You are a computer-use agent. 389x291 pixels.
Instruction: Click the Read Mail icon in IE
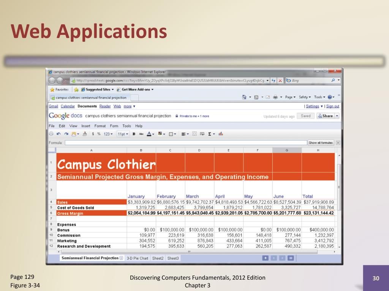click(x=268, y=97)
